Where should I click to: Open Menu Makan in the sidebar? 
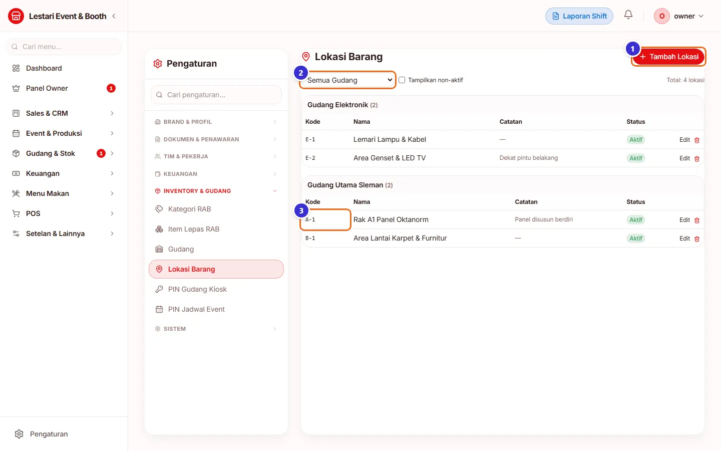point(64,193)
